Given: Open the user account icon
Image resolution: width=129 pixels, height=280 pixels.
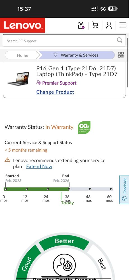Looking at the screenshot, I should 109,25.
